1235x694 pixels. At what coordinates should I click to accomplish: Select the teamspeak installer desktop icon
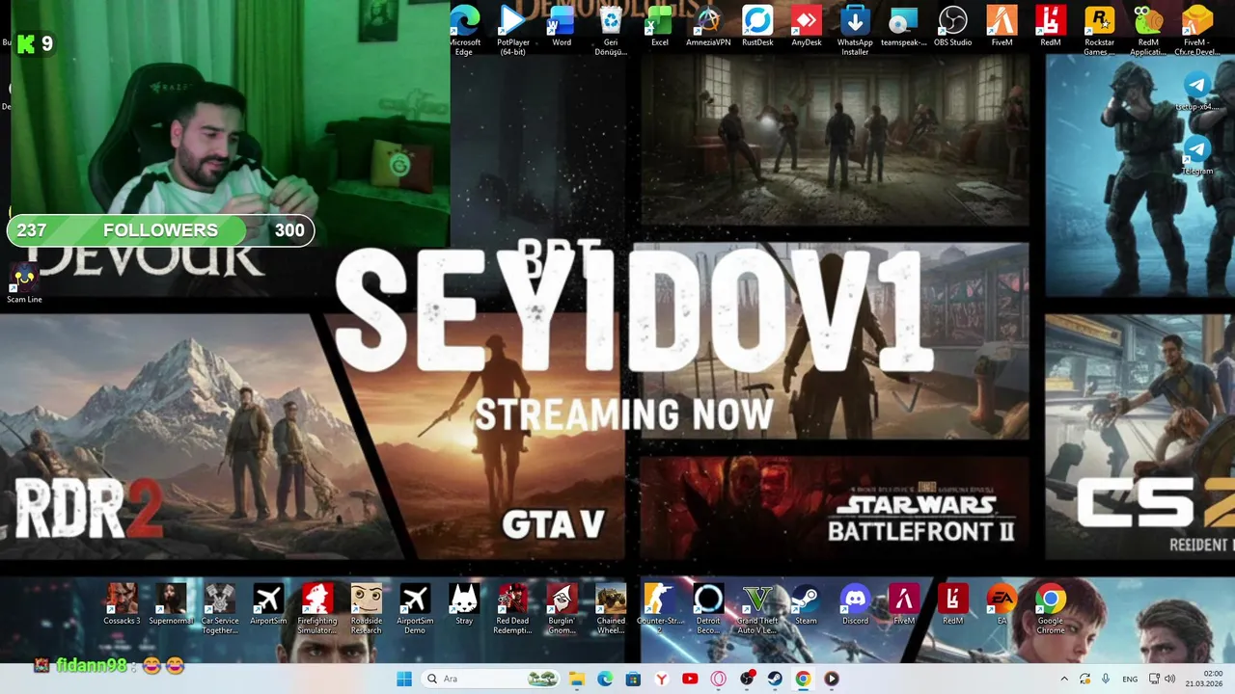[x=904, y=26]
